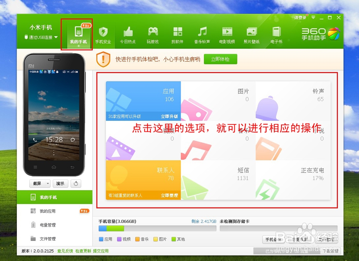Click the purple 视频 legend swatch

click(119, 239)
